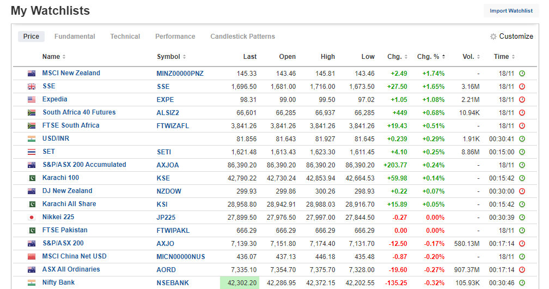Viewport: 549px width, 289px height.
Task: Click green clock icon in SET row
Action: tap(522, 152)
